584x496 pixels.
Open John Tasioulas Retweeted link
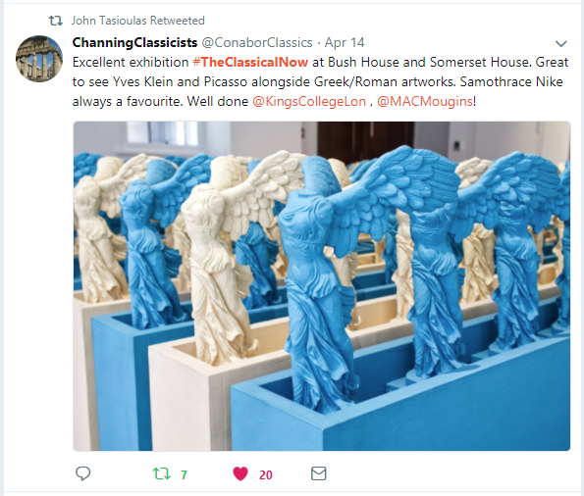[x=138, y=21]
